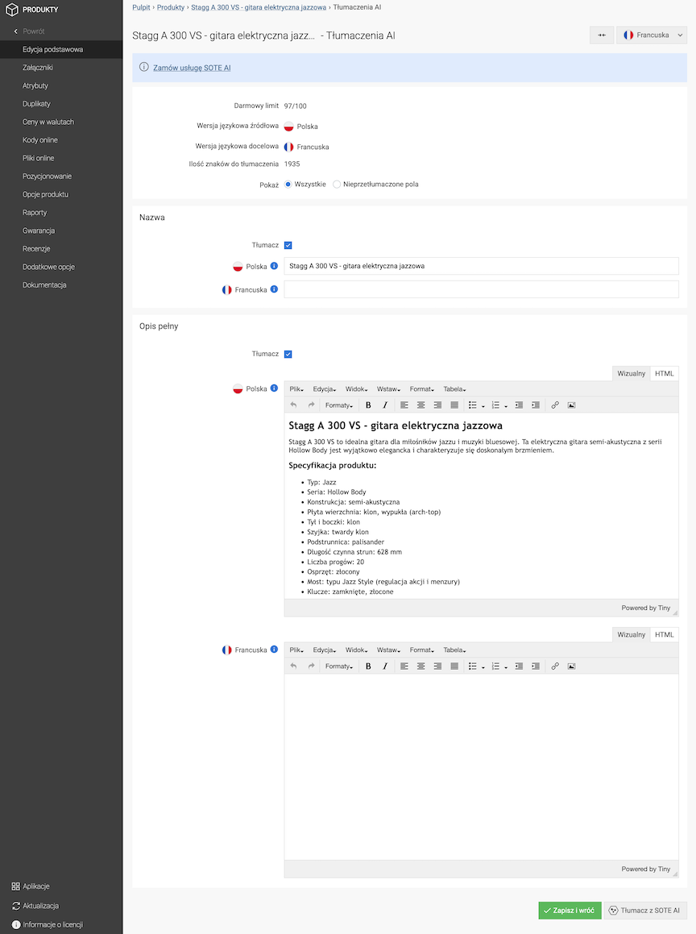The image size is (696, 934).
Task: Uncheck Tłumacz checkbox in Nazwa section
Action: point(288,246)
